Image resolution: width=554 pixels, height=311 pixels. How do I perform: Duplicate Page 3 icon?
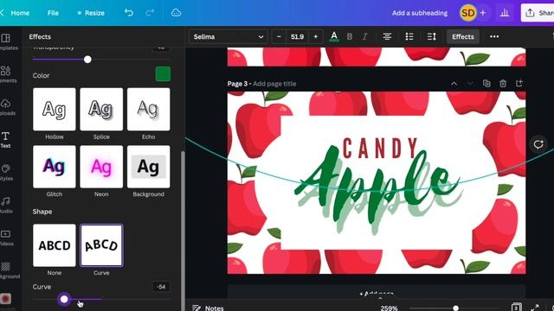[486, 84]
